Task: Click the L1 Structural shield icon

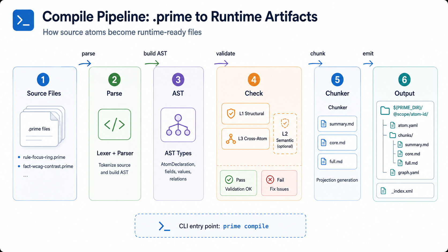Action: tap(231, 114)
